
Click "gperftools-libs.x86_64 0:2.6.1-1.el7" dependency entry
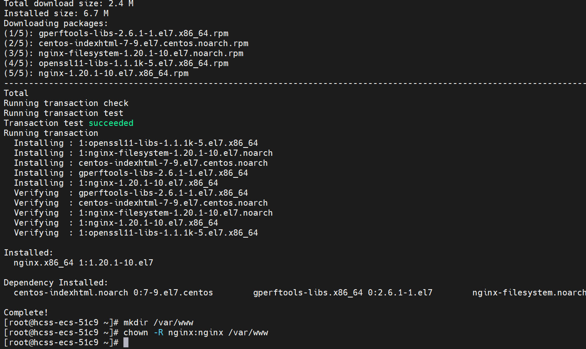tap(343, 292)
